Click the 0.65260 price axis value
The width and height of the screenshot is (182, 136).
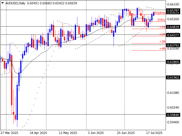coord(173,19)
